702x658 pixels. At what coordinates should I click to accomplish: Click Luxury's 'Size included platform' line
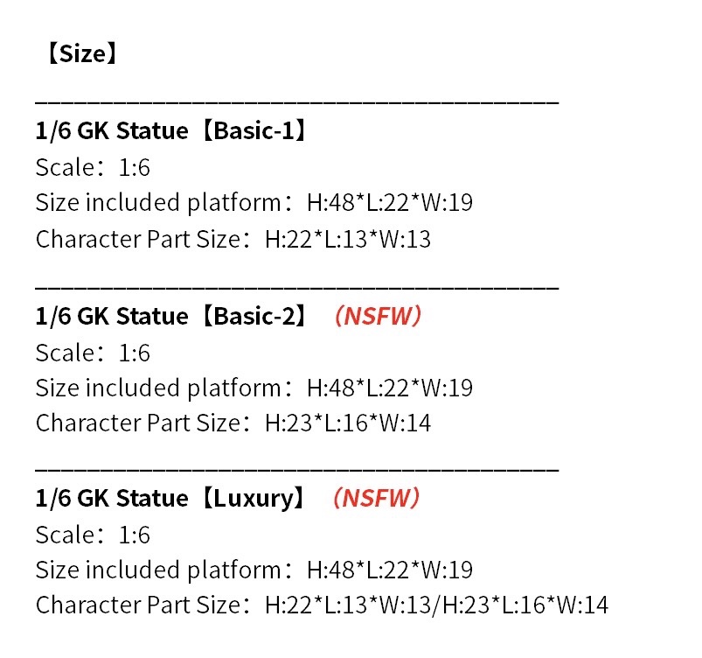[x=254, y=570]
